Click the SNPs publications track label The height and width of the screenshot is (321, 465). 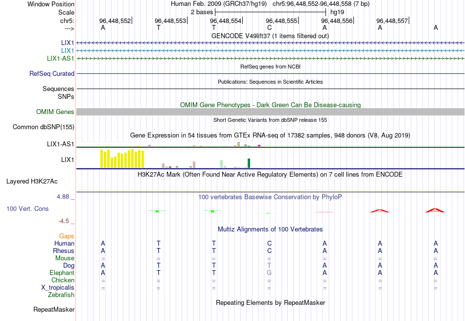[66, 96]
